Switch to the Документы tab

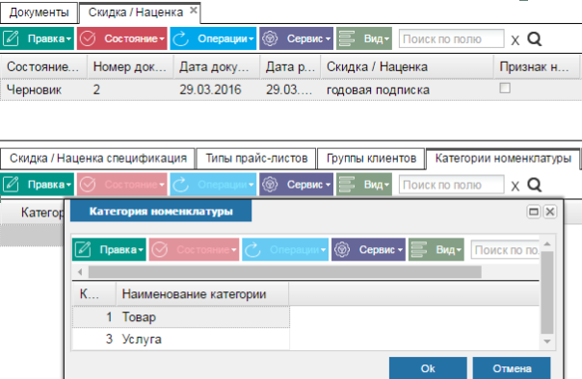(39, 13)
